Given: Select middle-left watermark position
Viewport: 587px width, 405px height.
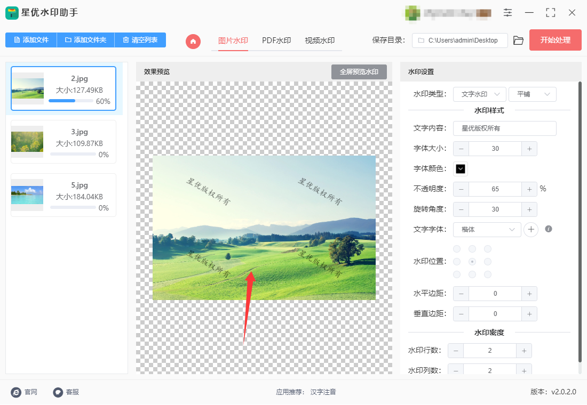Looking at the screenshot, I should tap(457, 262).
